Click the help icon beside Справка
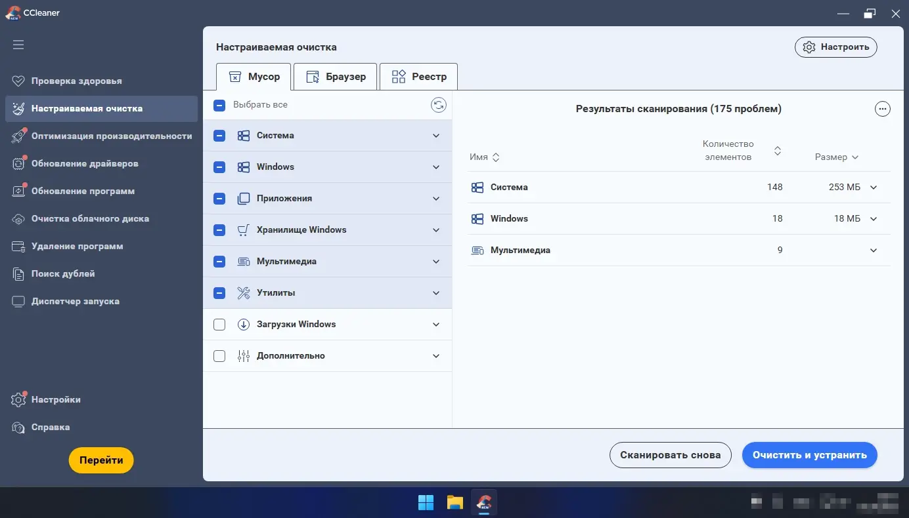This screenshot has width=909, height=518. (x=19, y=428)
